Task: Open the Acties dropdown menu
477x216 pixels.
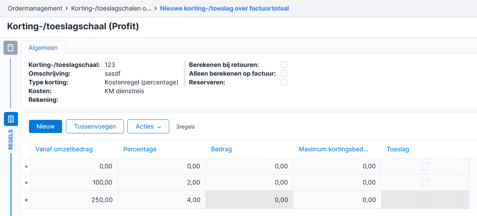Action: 148,126
